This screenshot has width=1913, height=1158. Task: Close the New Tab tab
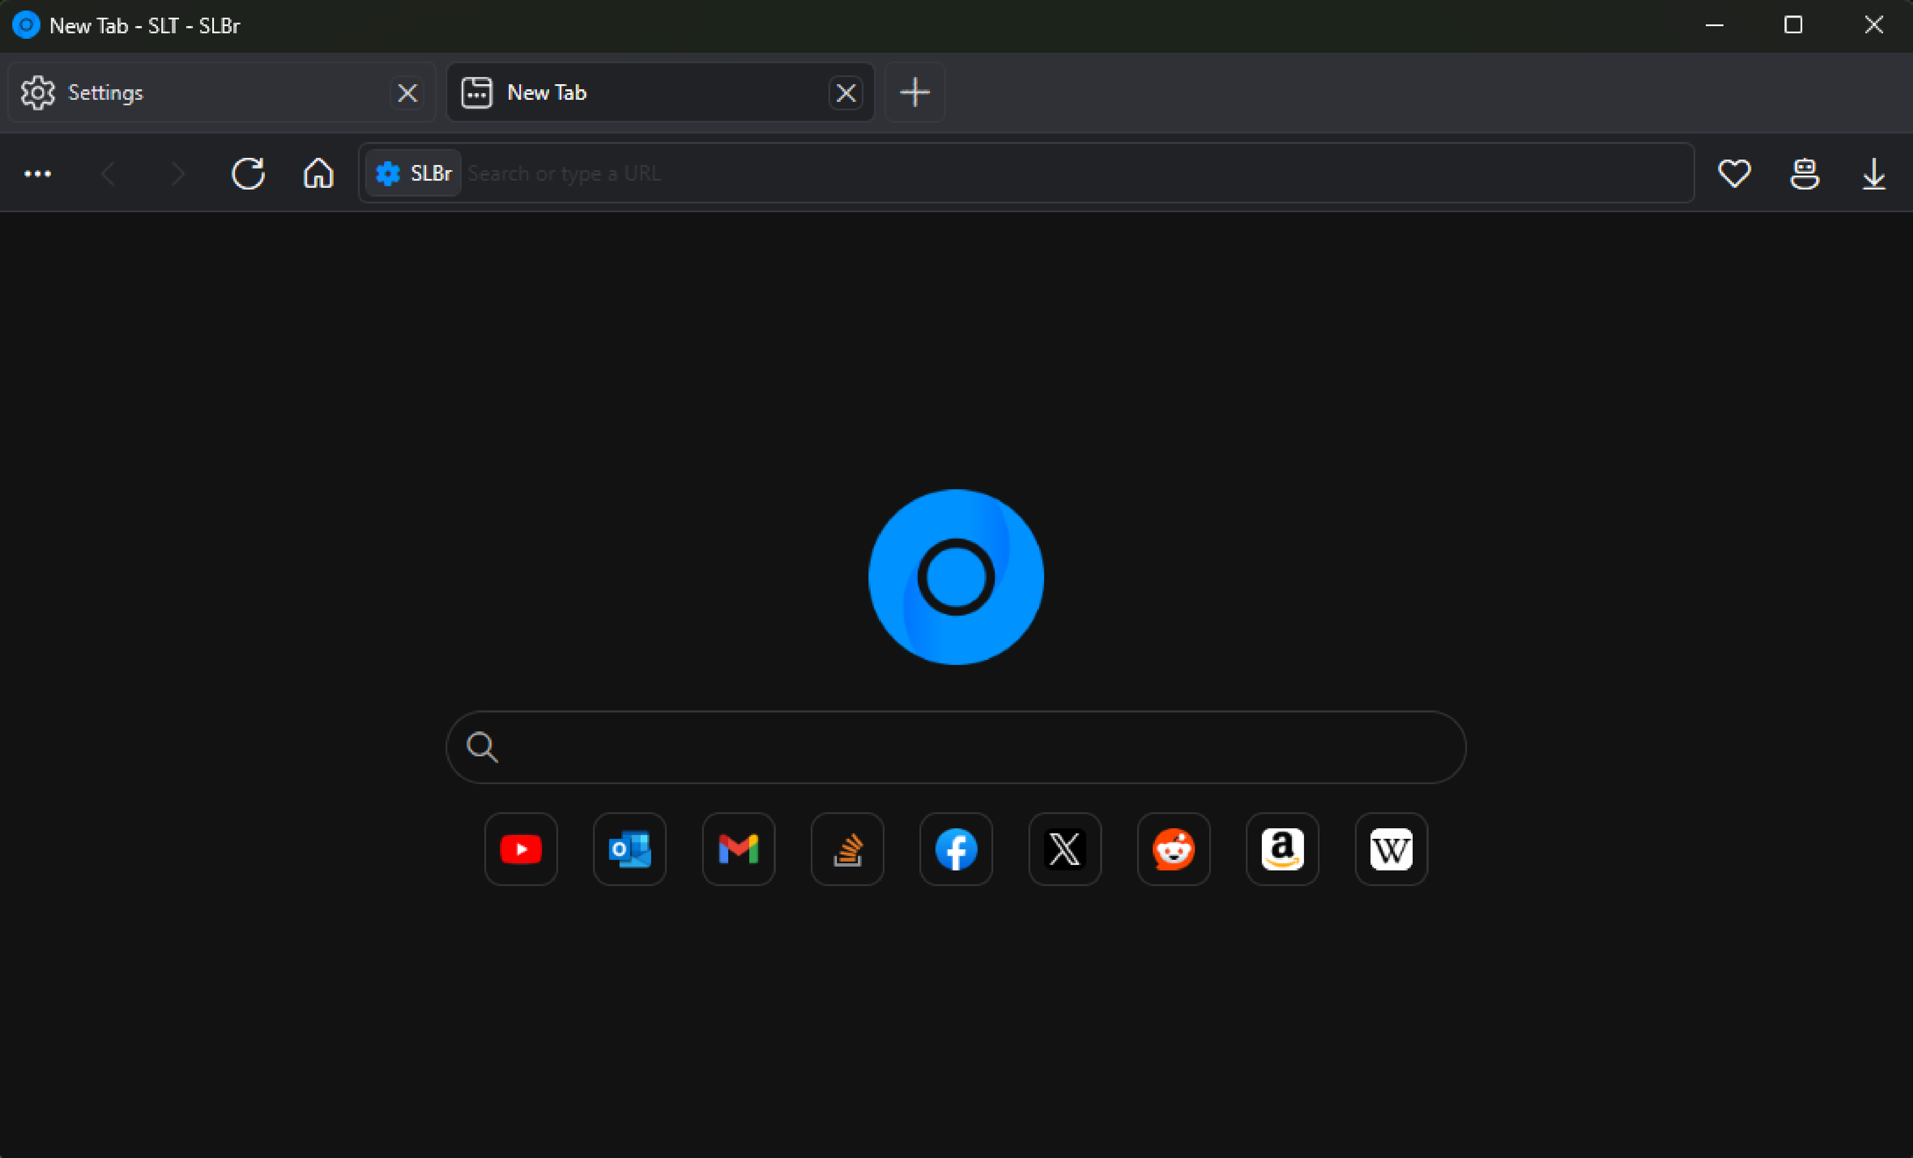[845, 93]
